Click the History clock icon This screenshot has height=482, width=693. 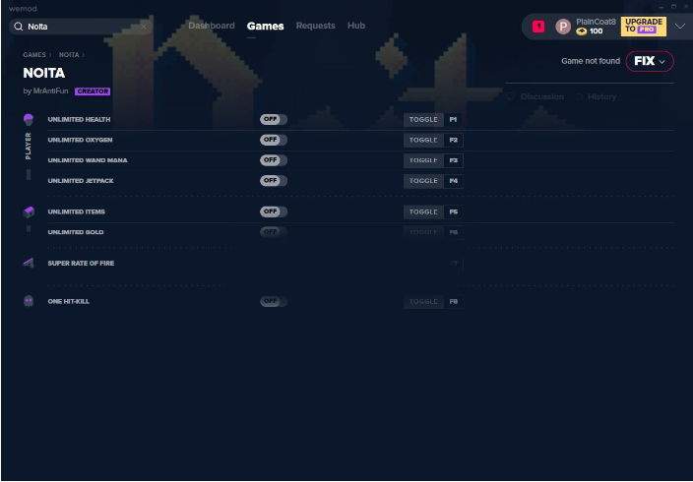[x=580, y=96]
